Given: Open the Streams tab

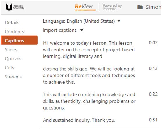Looking at the screenshot, I should [13, 77].
